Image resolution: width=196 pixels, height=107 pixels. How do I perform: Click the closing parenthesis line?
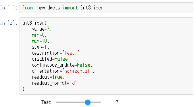tap(23, 89)
